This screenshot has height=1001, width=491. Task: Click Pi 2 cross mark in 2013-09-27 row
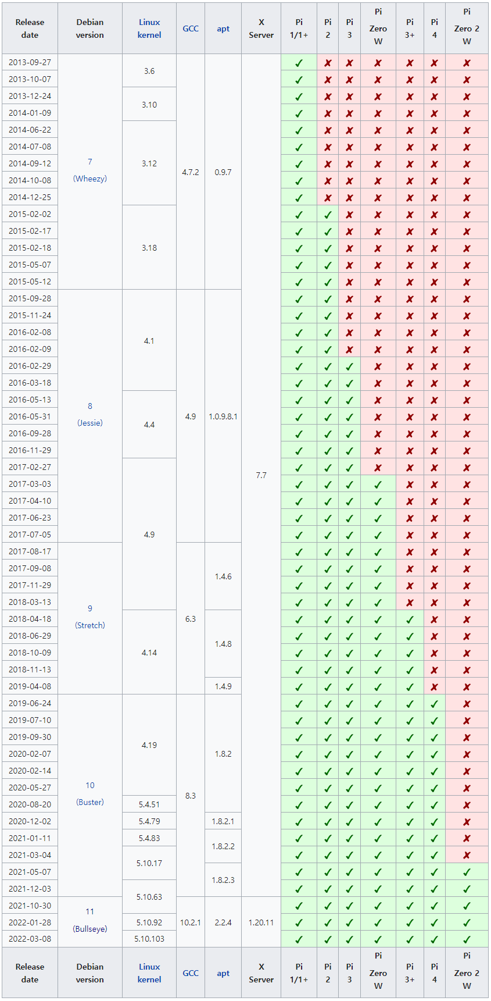pos(328,63)
